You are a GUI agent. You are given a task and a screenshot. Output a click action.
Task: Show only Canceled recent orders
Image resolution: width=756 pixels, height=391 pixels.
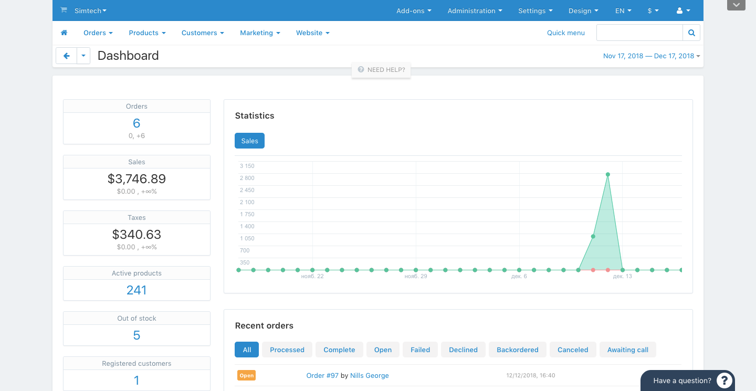pos(573,350)
